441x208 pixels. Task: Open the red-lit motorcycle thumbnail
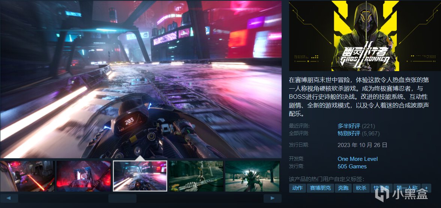84,176
